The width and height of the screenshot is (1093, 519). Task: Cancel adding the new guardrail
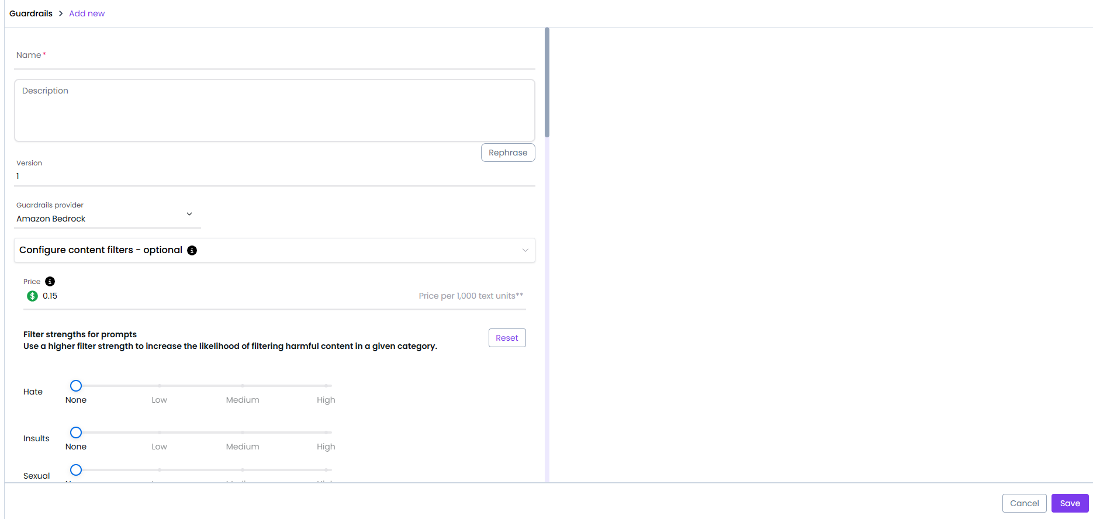1024,503
